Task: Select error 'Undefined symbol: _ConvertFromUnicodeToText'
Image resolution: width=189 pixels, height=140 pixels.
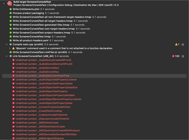Action: point(43,107)
